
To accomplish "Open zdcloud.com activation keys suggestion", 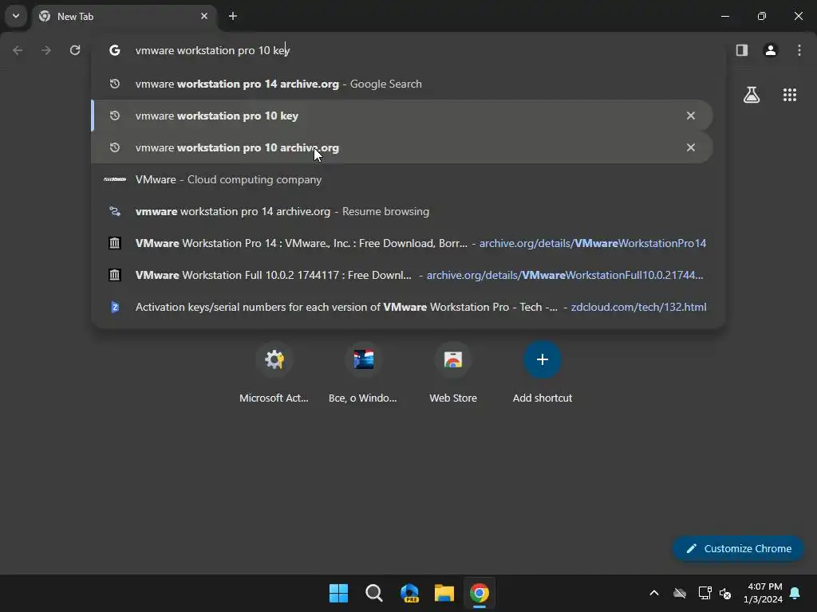I will tap(402, 307).
